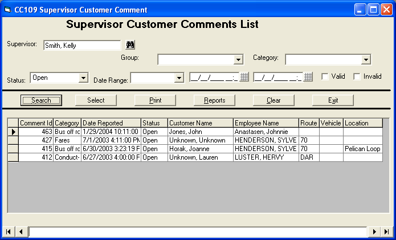Click the Customer Name column header
Screen dimensions: 396x240
point(200,123)
